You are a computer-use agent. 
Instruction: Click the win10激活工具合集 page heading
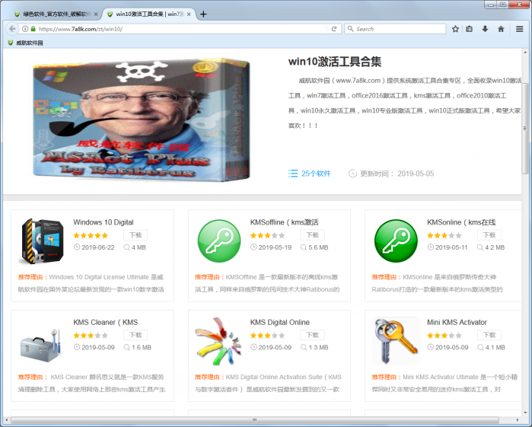[x=335, y=62]
